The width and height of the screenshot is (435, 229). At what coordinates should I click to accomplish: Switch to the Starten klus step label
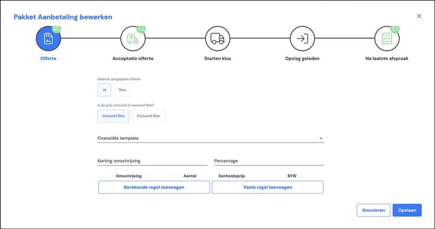tap(217, 58)
